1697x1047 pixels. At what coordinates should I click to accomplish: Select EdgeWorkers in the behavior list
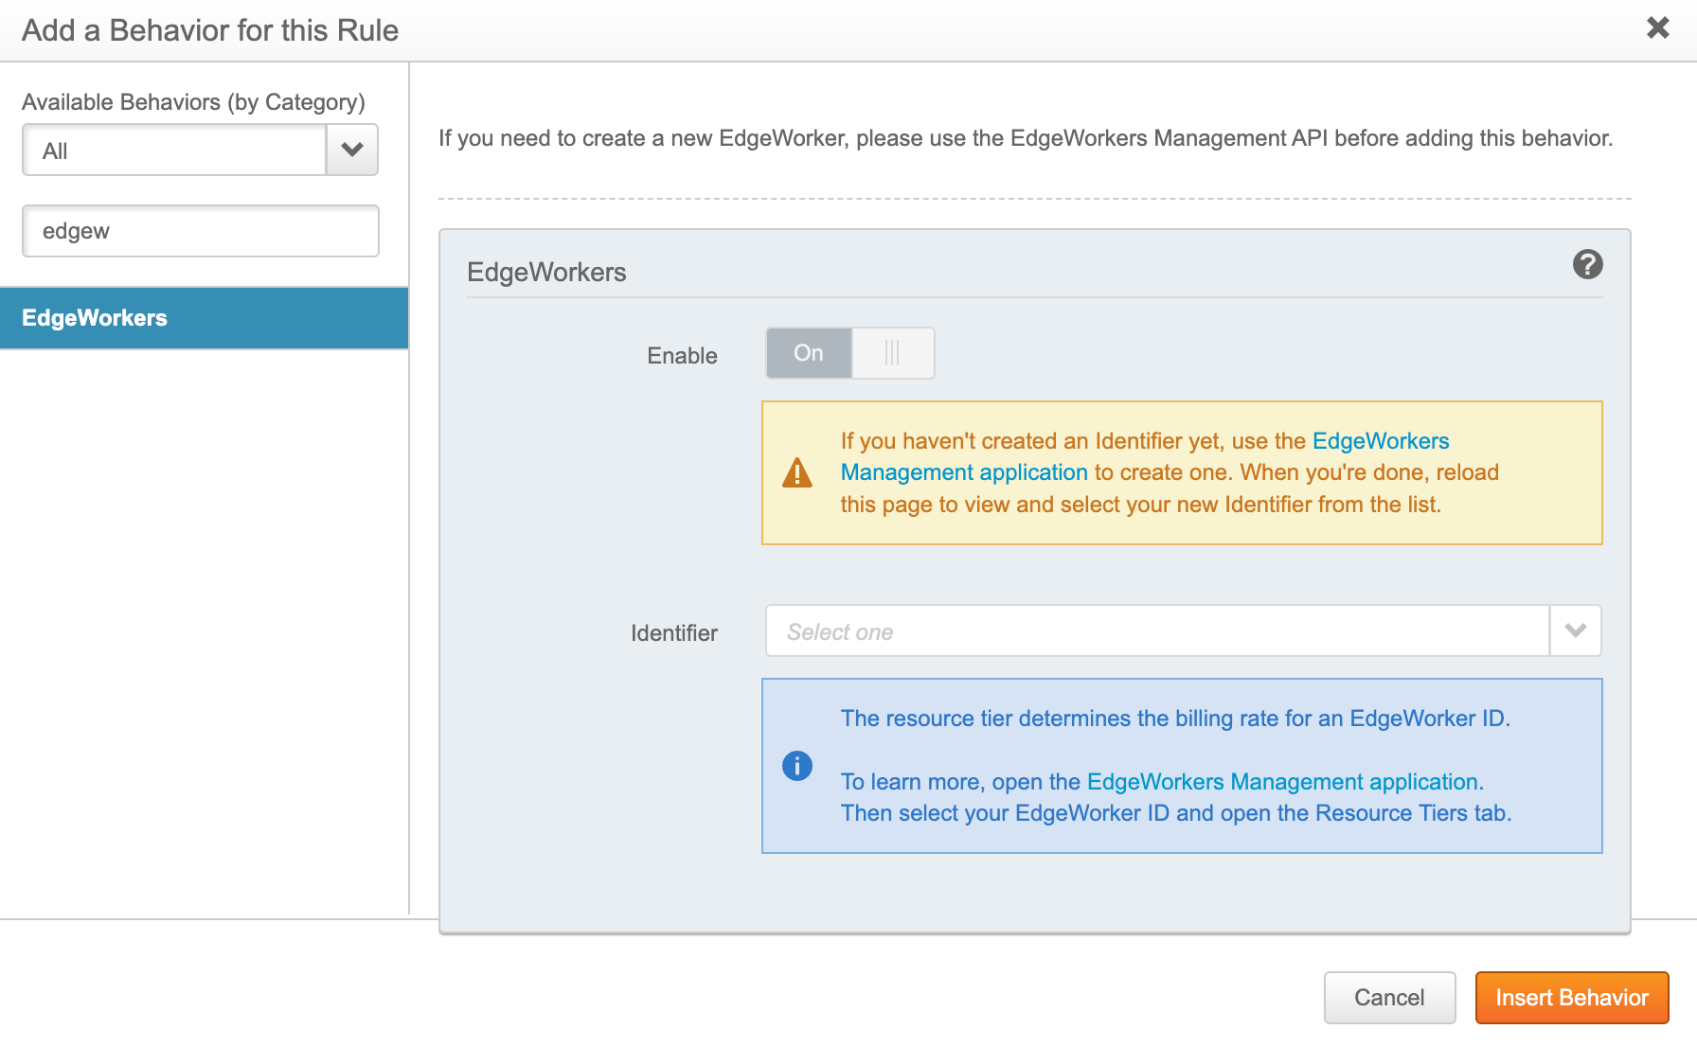205,318
